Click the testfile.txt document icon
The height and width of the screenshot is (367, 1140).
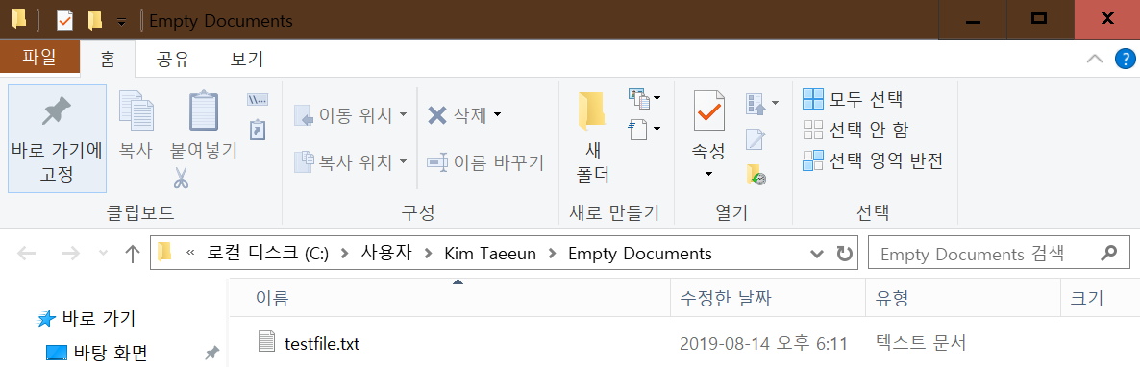(x=267, y=342)
